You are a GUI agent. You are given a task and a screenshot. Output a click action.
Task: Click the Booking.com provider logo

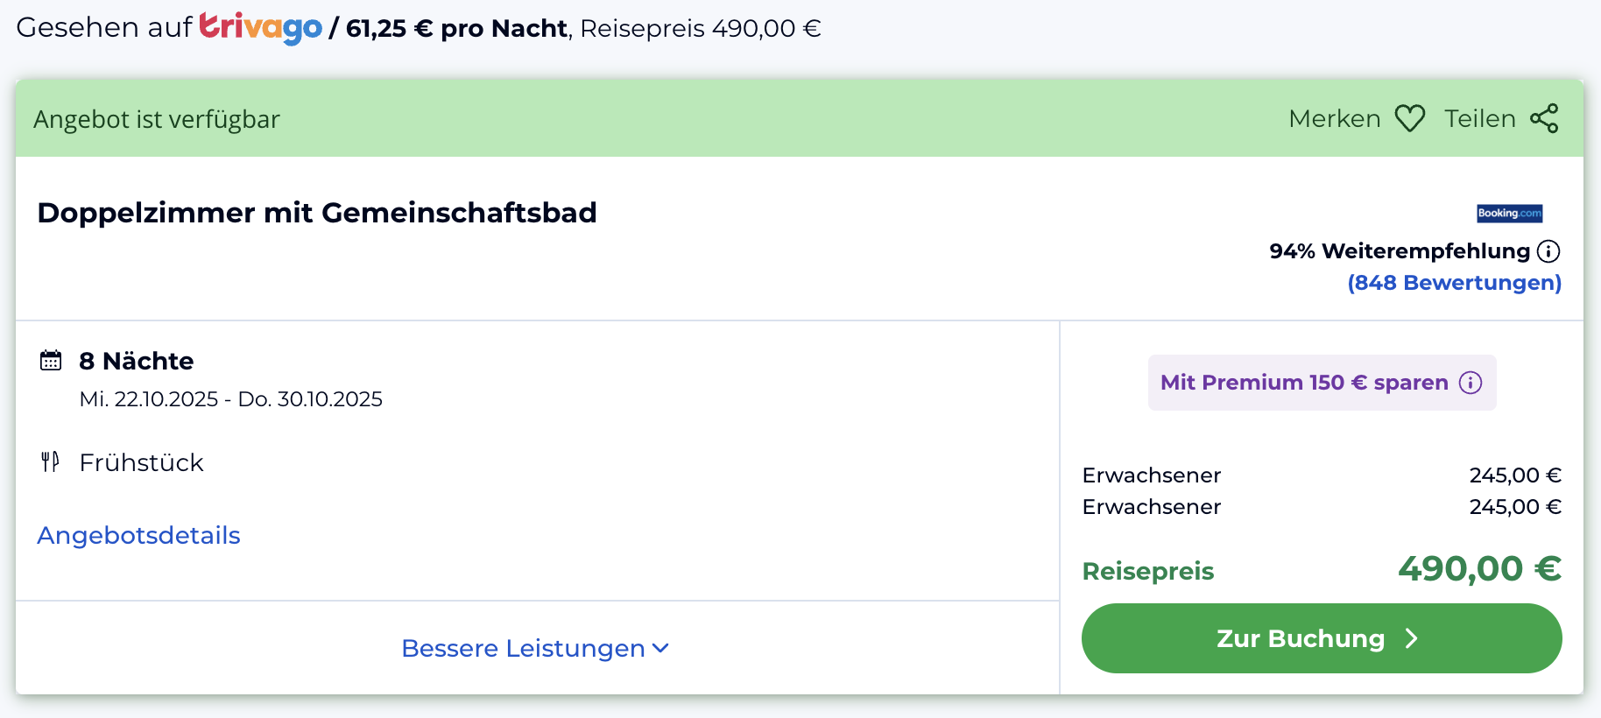[x=1509, y=213]
